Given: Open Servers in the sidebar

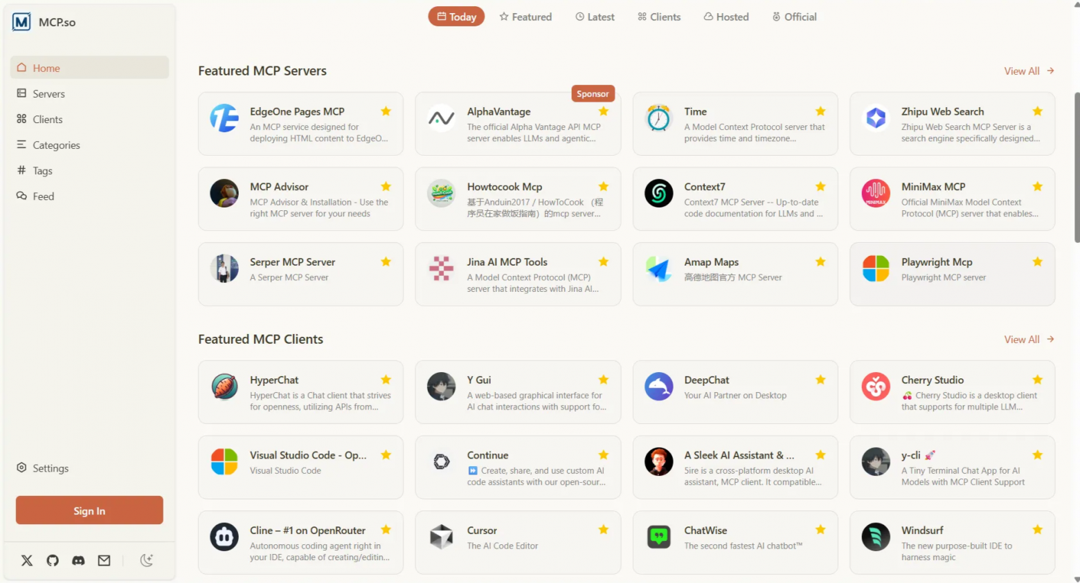Looking at the screenshot, I should [89, 93].
